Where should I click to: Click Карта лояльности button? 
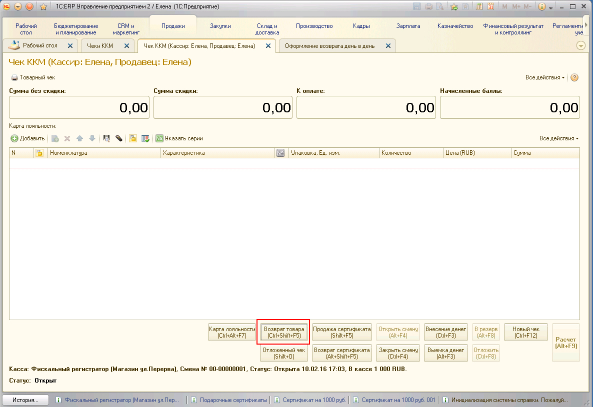232,332
